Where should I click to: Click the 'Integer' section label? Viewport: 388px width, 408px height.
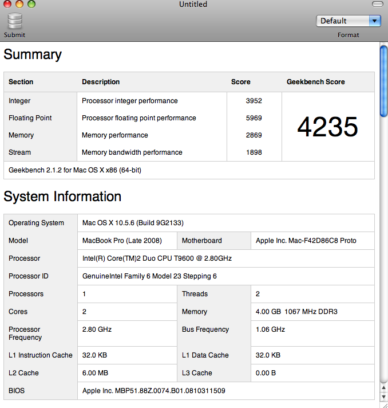click(19, 101)
